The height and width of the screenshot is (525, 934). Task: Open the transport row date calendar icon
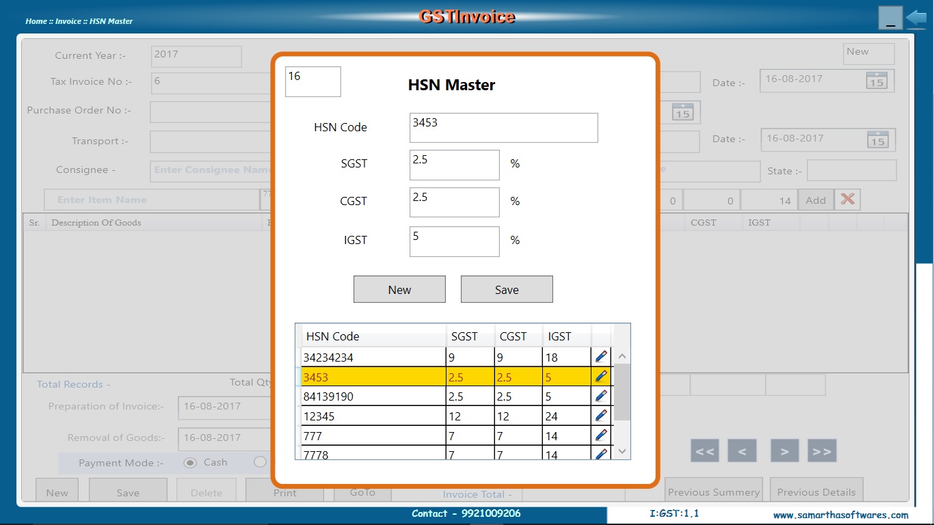(x=877, y=139)
